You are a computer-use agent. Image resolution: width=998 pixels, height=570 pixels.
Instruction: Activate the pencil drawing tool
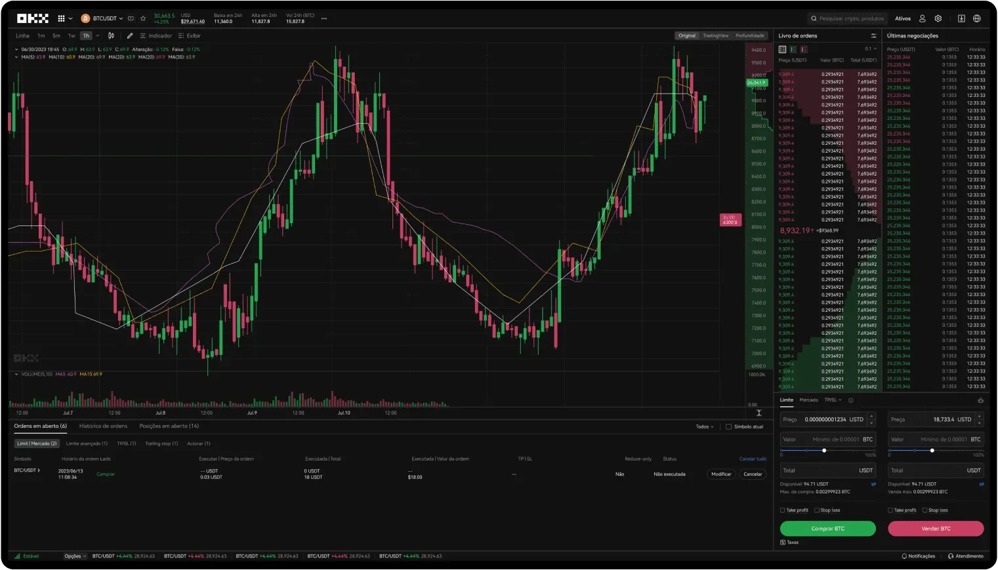(130, 36)
